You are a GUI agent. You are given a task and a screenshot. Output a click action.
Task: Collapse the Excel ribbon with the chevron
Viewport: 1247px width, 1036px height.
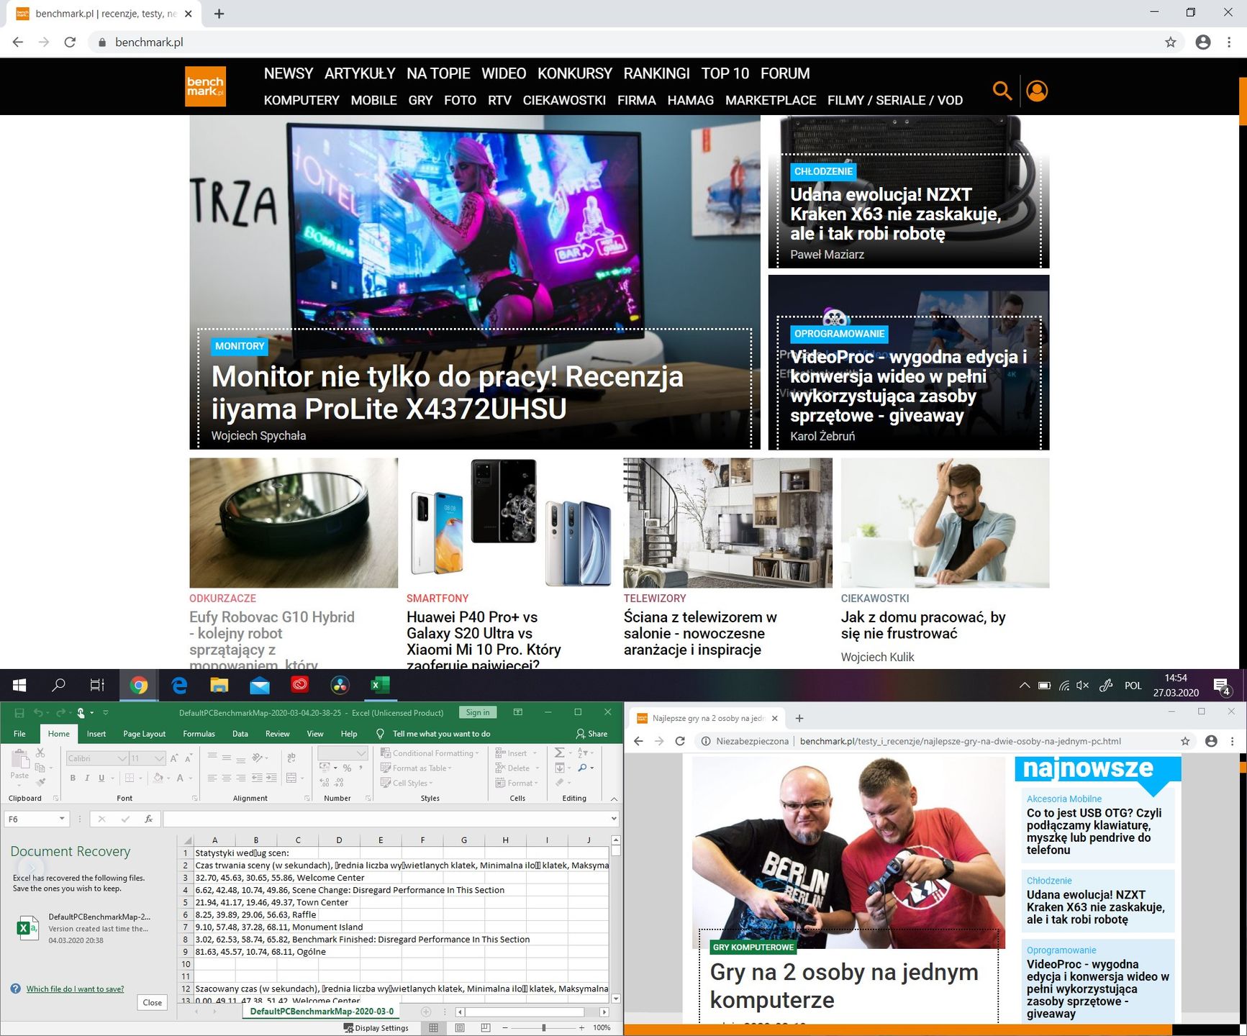(x=614, y=799)
